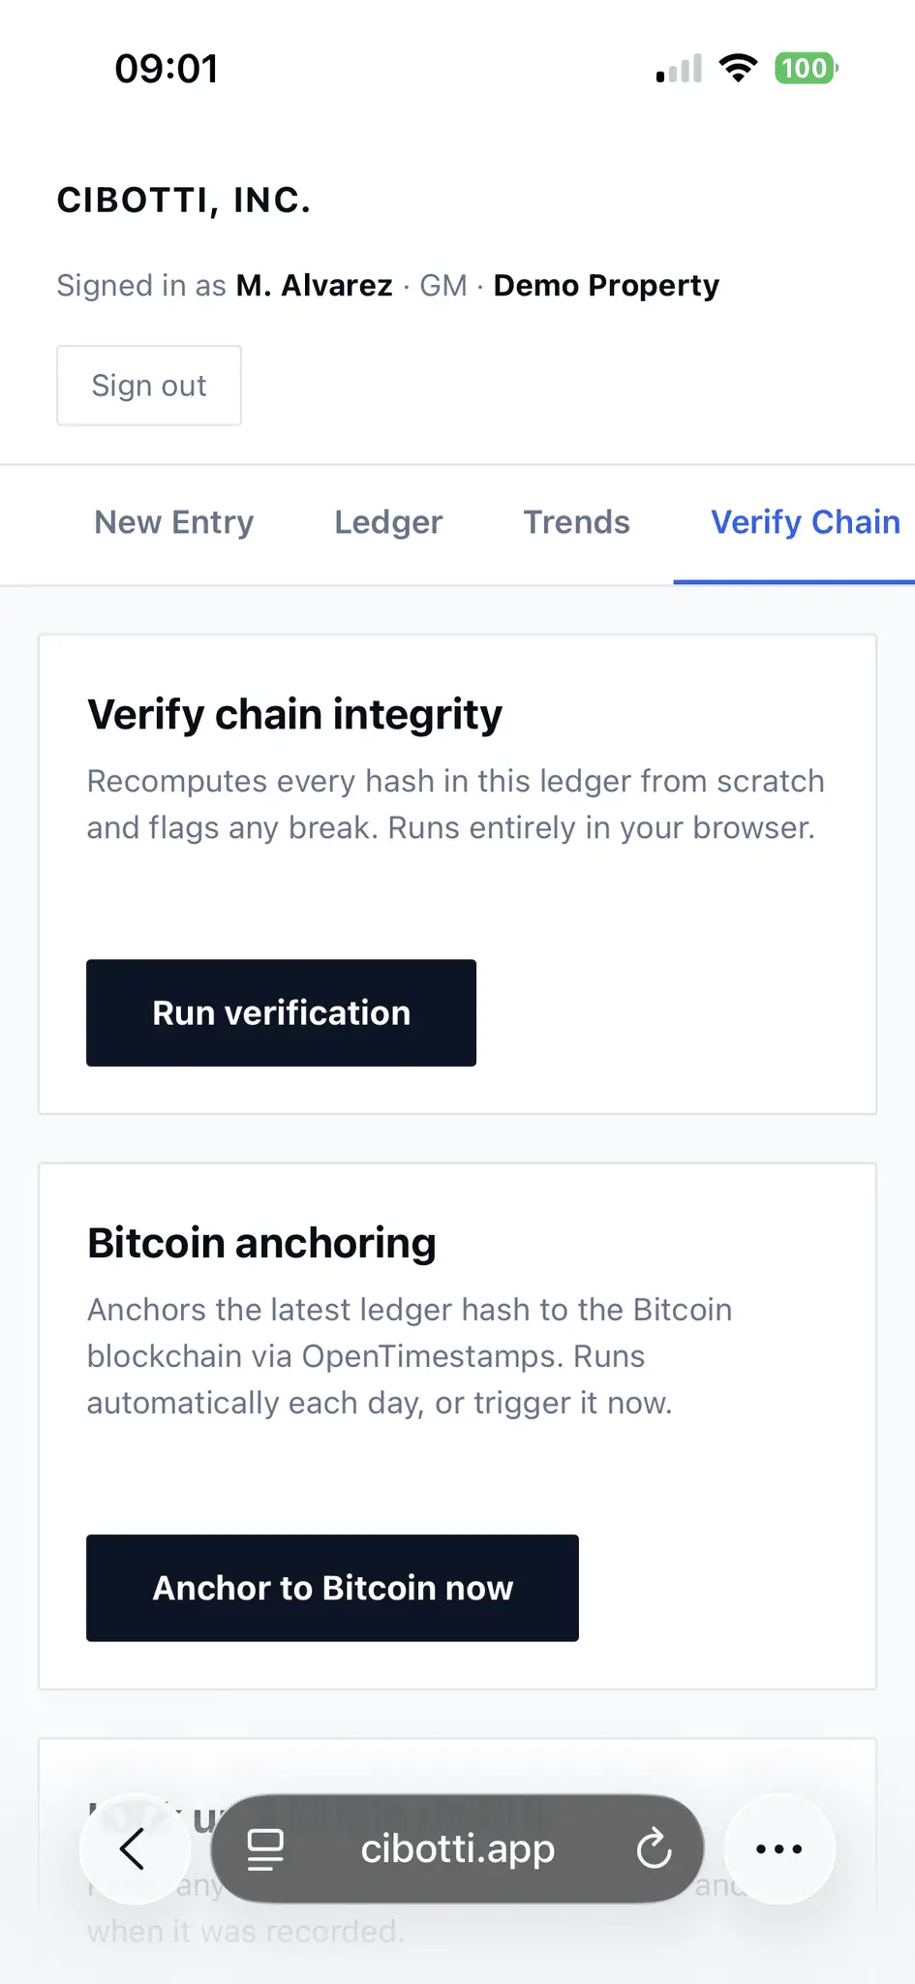The height and width of the screenshot is (1984, 915).
Task: Tap the cellular signal bars icon
Action: [679, 69]
